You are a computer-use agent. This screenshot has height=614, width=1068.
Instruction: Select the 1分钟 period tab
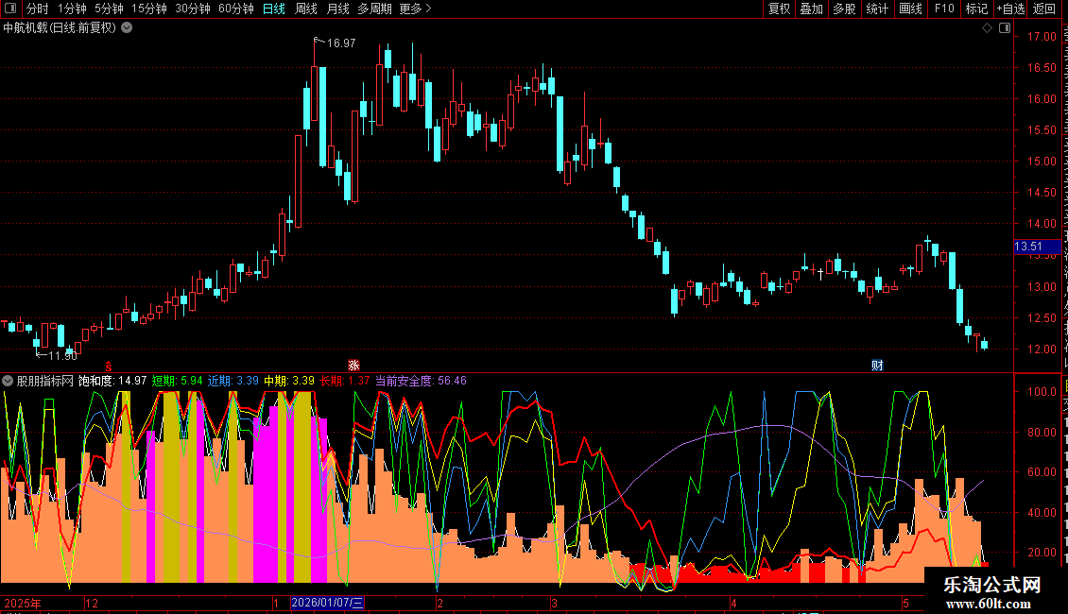[x=72, y=9]
